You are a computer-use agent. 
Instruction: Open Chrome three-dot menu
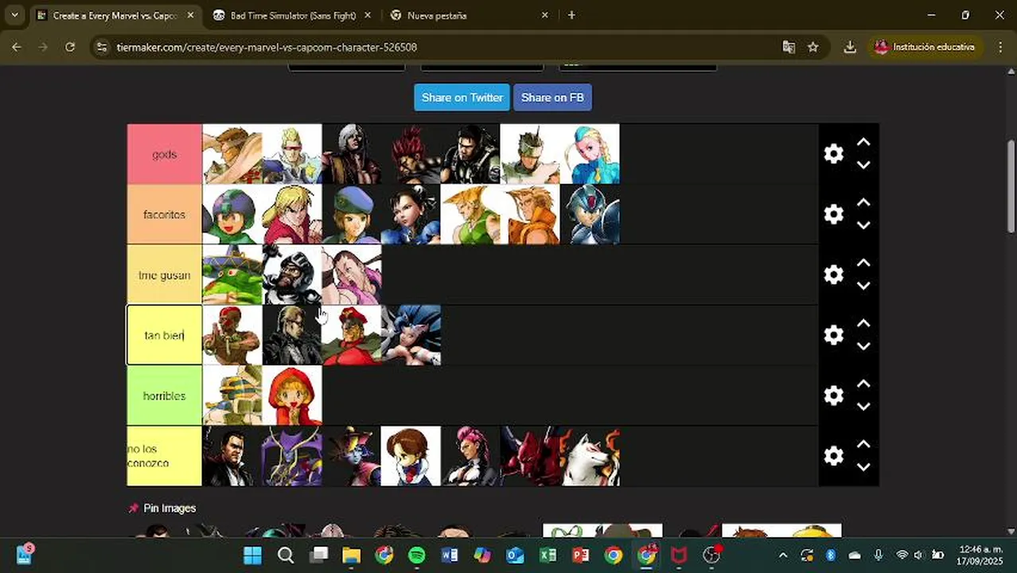coord(1000,47)
